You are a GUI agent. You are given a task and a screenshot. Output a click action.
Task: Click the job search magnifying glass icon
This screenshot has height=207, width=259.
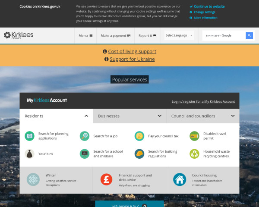point(85,136)
